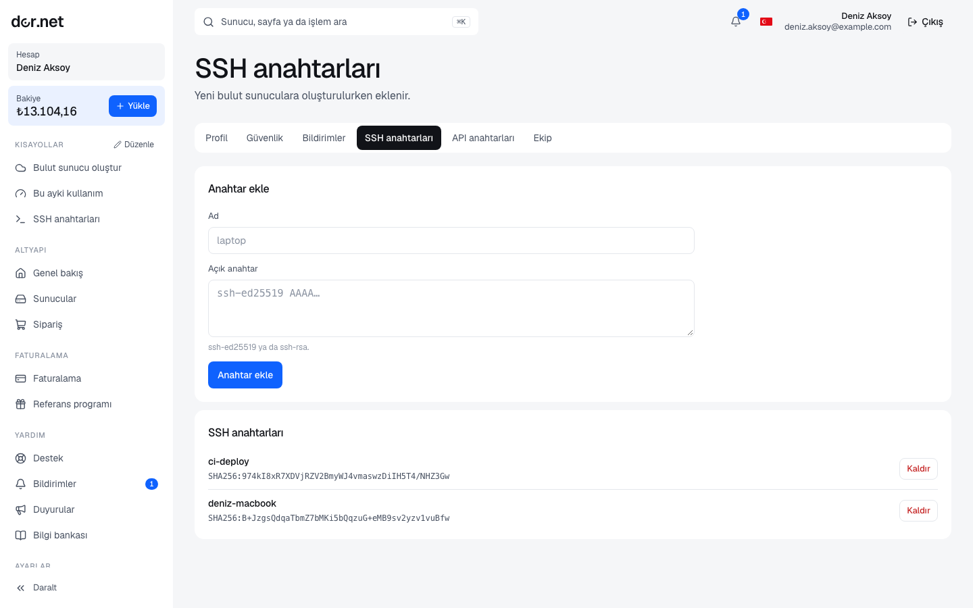Select the SSH anahtarları tab
This screenshot has width=973, height=608.
[399, 138]
